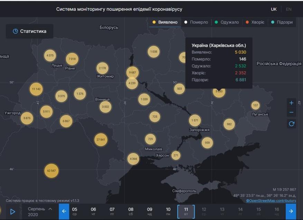Screen dimensions: 303x220
Task: Toggle the Підозри category
Action: click(282, 22)
